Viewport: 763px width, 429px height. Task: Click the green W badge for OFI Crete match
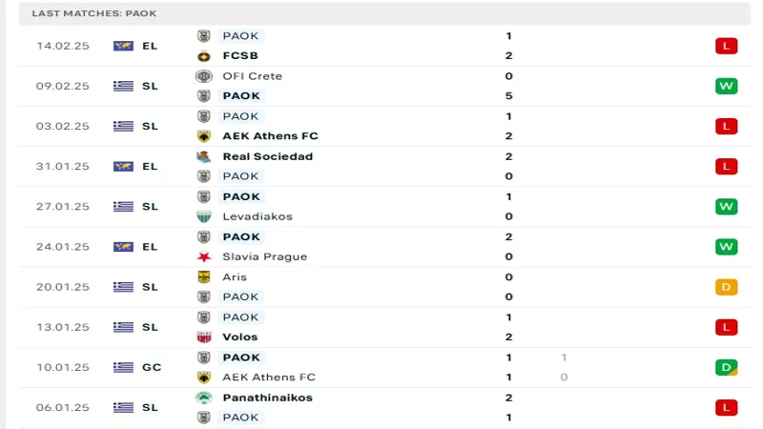click(726, 86)
